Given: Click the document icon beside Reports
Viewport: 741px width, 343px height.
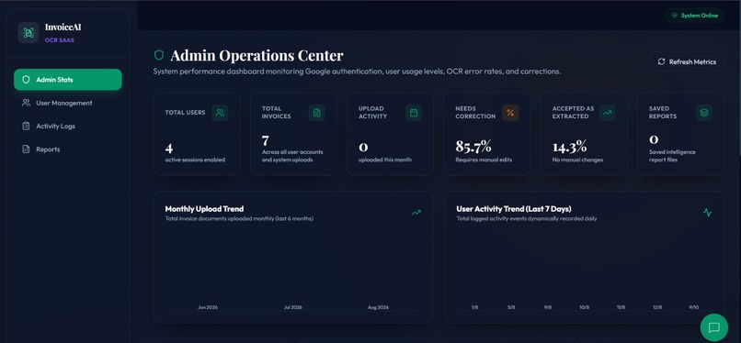Looking at the screenshot, I should point(26,149).
